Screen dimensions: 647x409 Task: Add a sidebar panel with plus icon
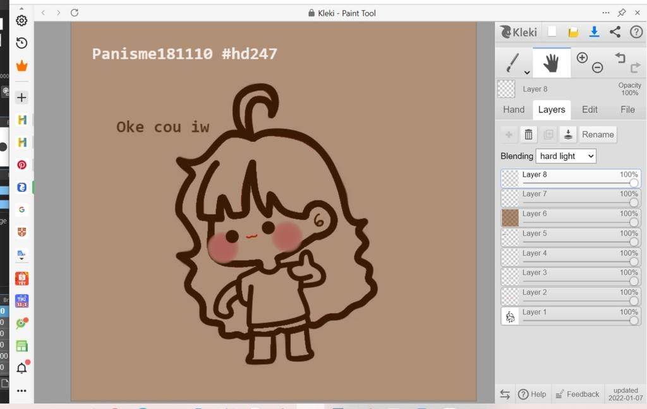[21, 98]
